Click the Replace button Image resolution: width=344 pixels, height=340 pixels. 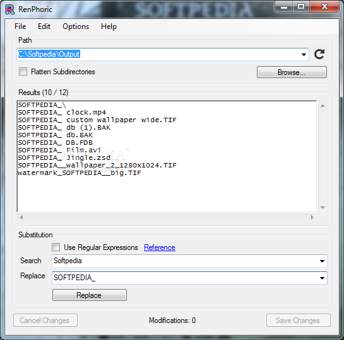(x=90, y=295)
